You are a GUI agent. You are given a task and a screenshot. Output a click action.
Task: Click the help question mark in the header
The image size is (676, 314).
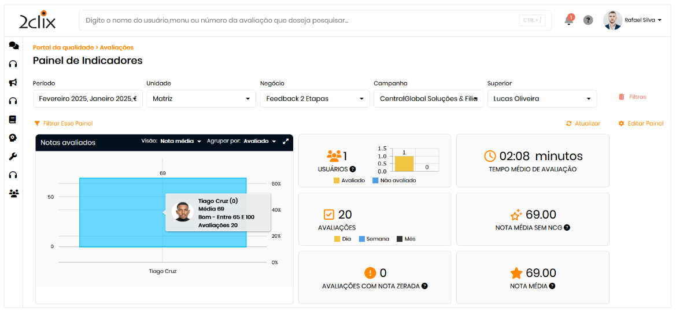pos(588,20)
